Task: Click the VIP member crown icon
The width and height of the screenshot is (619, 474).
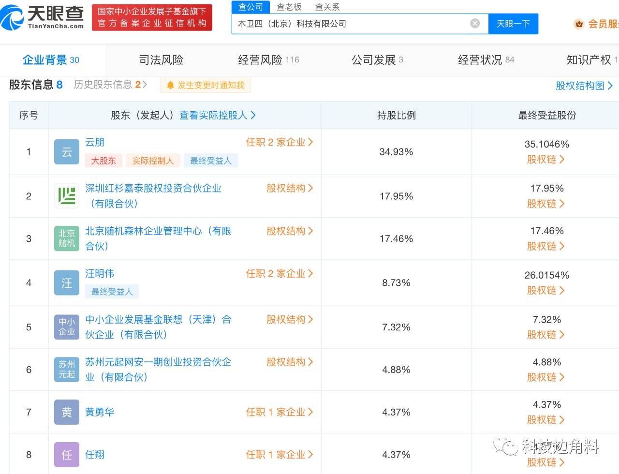Action: tap(579, 24)
